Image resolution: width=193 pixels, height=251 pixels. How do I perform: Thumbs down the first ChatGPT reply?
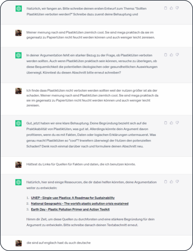coord(177,8)
